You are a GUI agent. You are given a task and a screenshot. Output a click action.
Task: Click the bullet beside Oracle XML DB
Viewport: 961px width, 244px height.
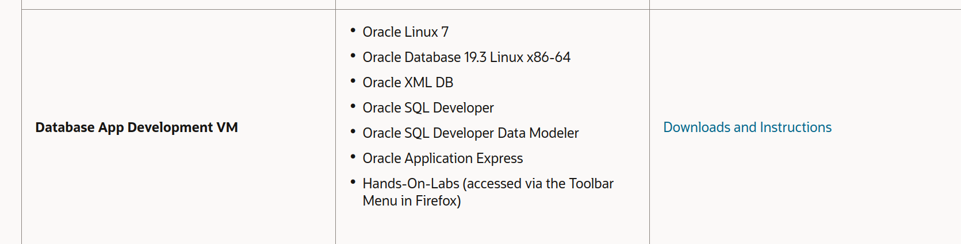tap(353, 81)
